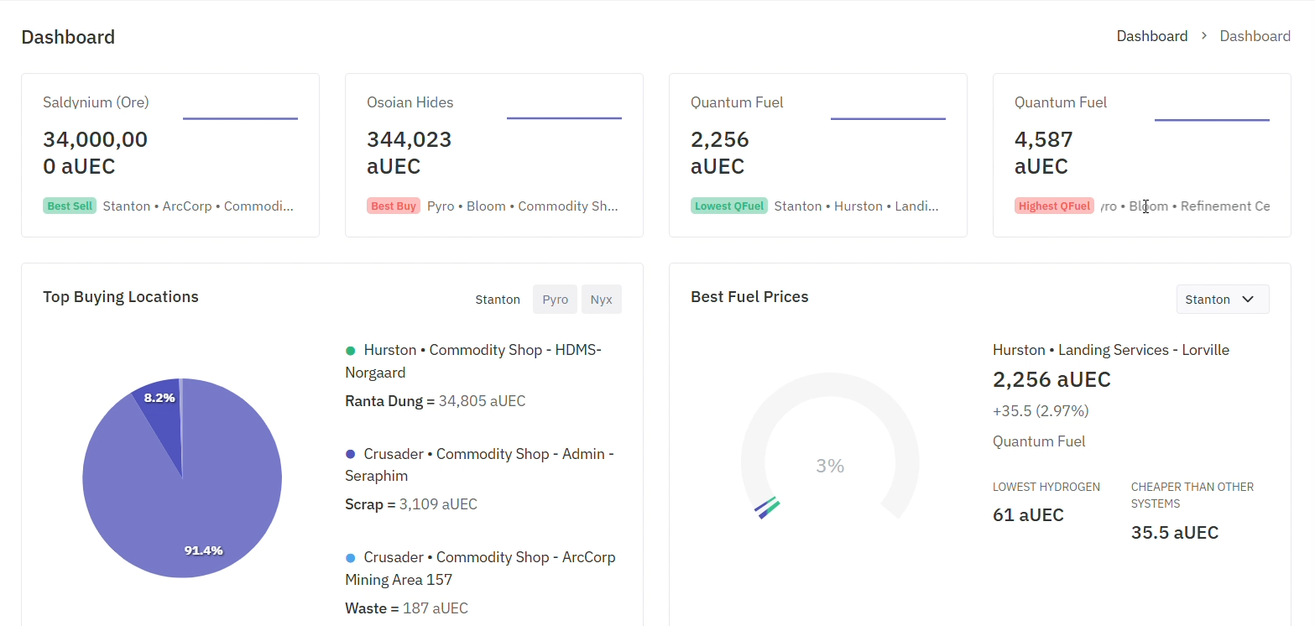Select the Stanton system tab
The height and width of the screenshot is (626, 1315).
tap(498, 300)
